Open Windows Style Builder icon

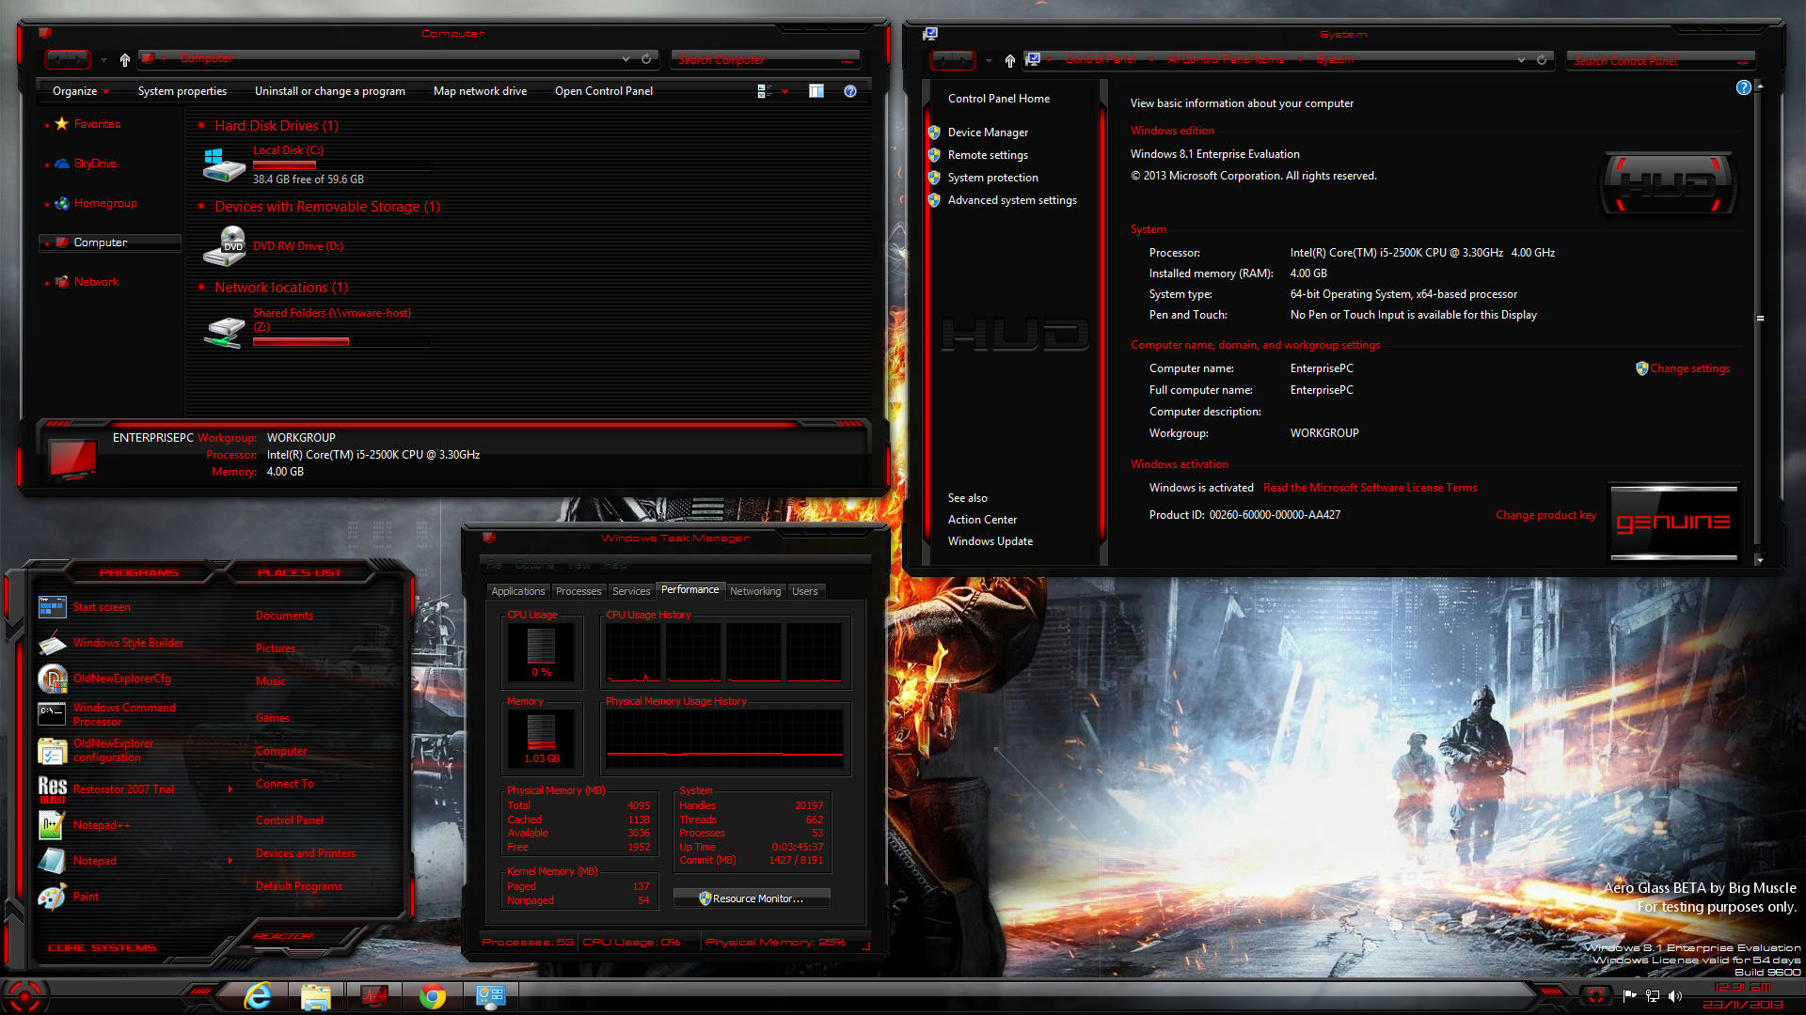click(x=52, y=643)
